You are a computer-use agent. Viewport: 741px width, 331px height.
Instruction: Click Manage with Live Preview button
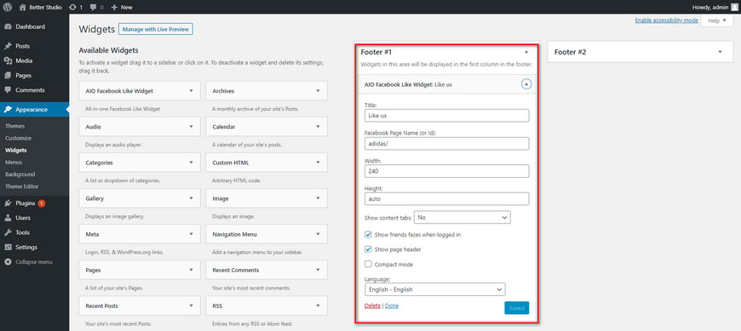point(156,29)
